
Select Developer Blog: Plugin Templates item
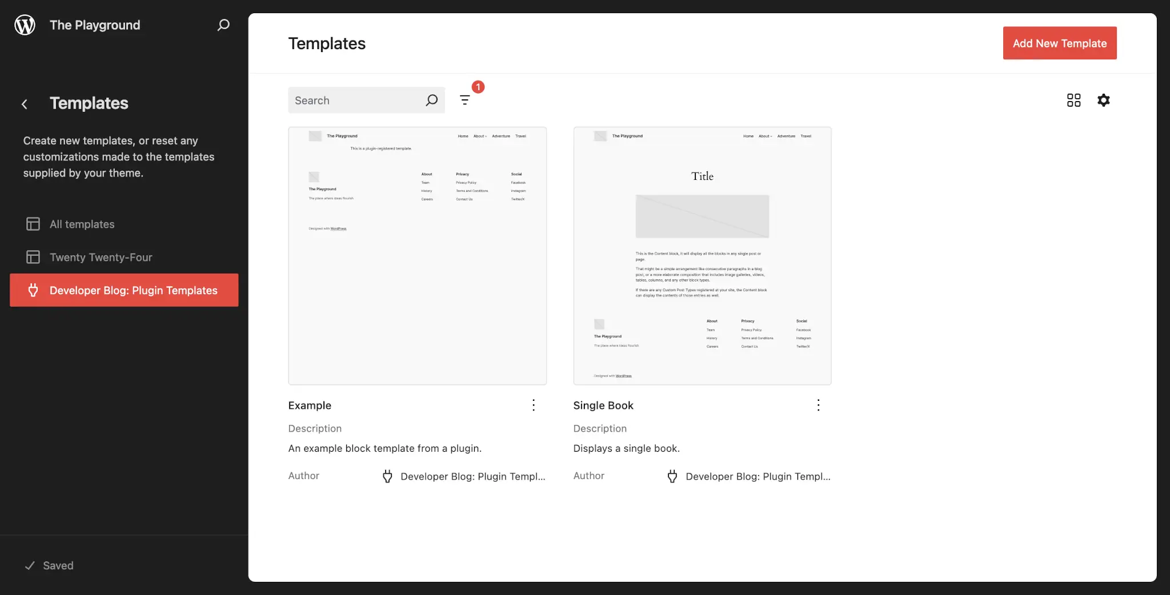(124, 290)
